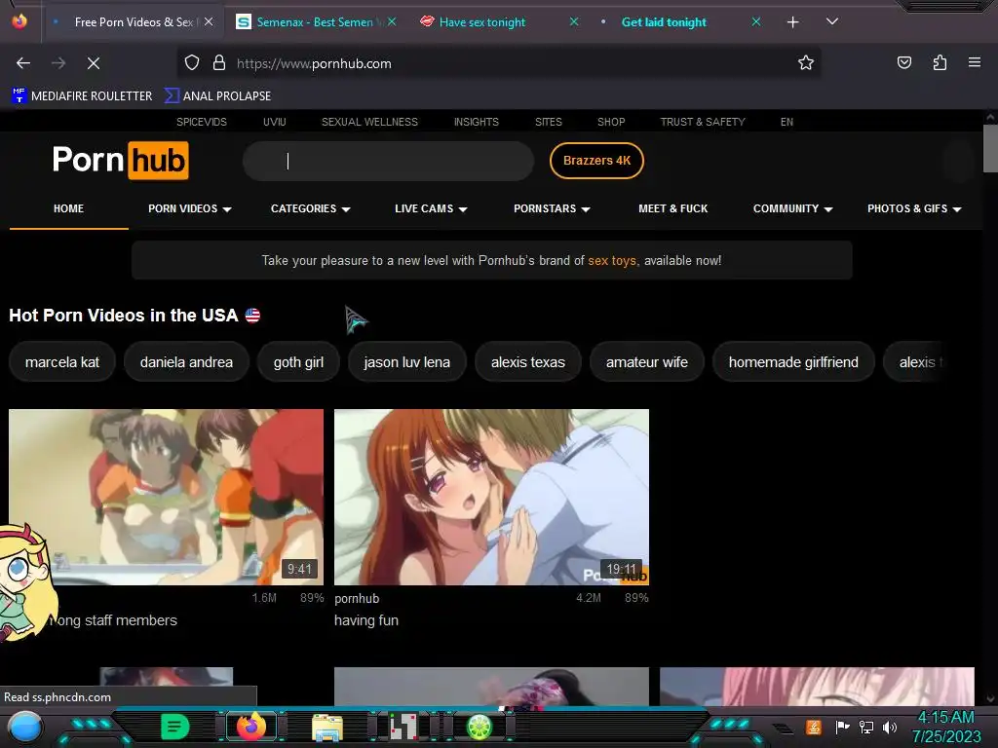The width and height of the screenshot is (998, 748).
Task: Select the HOME nav item
Action: 69,208
